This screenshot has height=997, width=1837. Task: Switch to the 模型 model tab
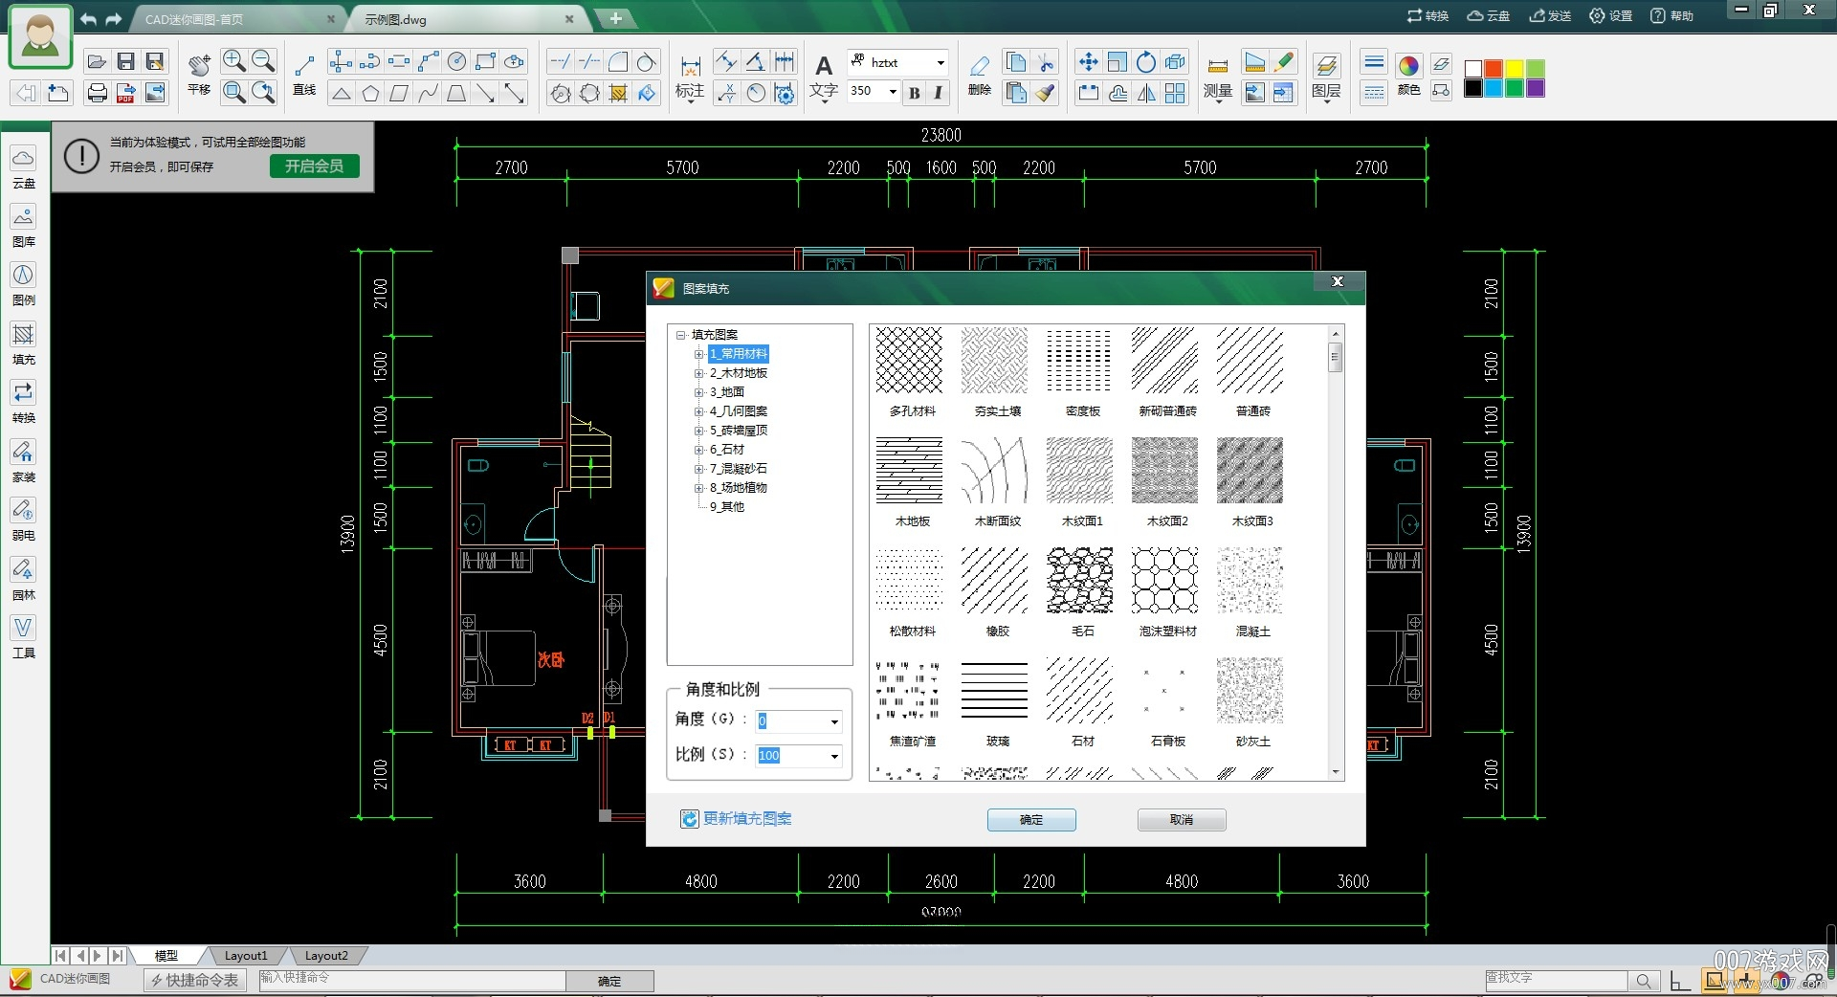(166, 955)
